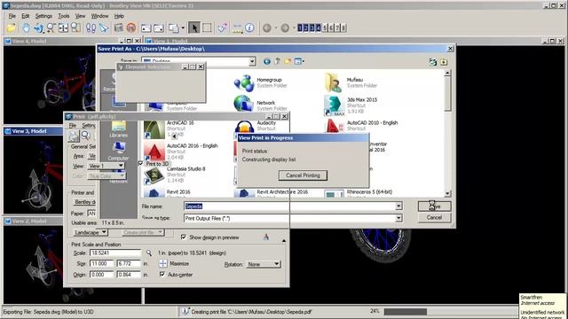Select AutoCAD 2016 - English shortcut

tap(181, 151)
